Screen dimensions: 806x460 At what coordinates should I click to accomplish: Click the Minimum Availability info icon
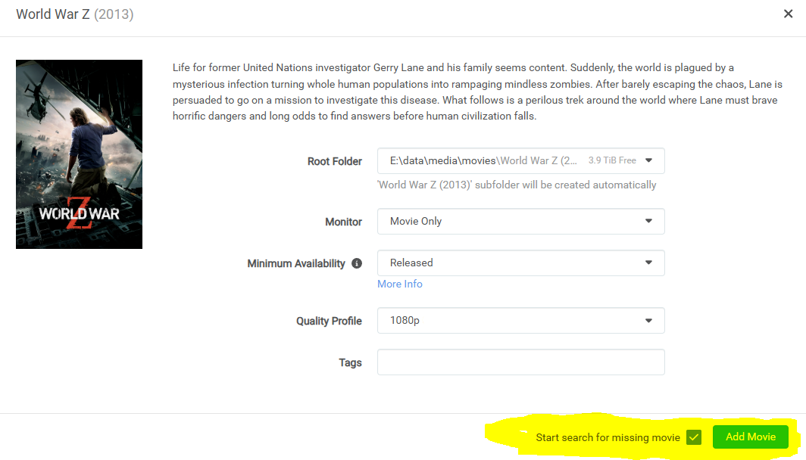[x=357, y=263]
